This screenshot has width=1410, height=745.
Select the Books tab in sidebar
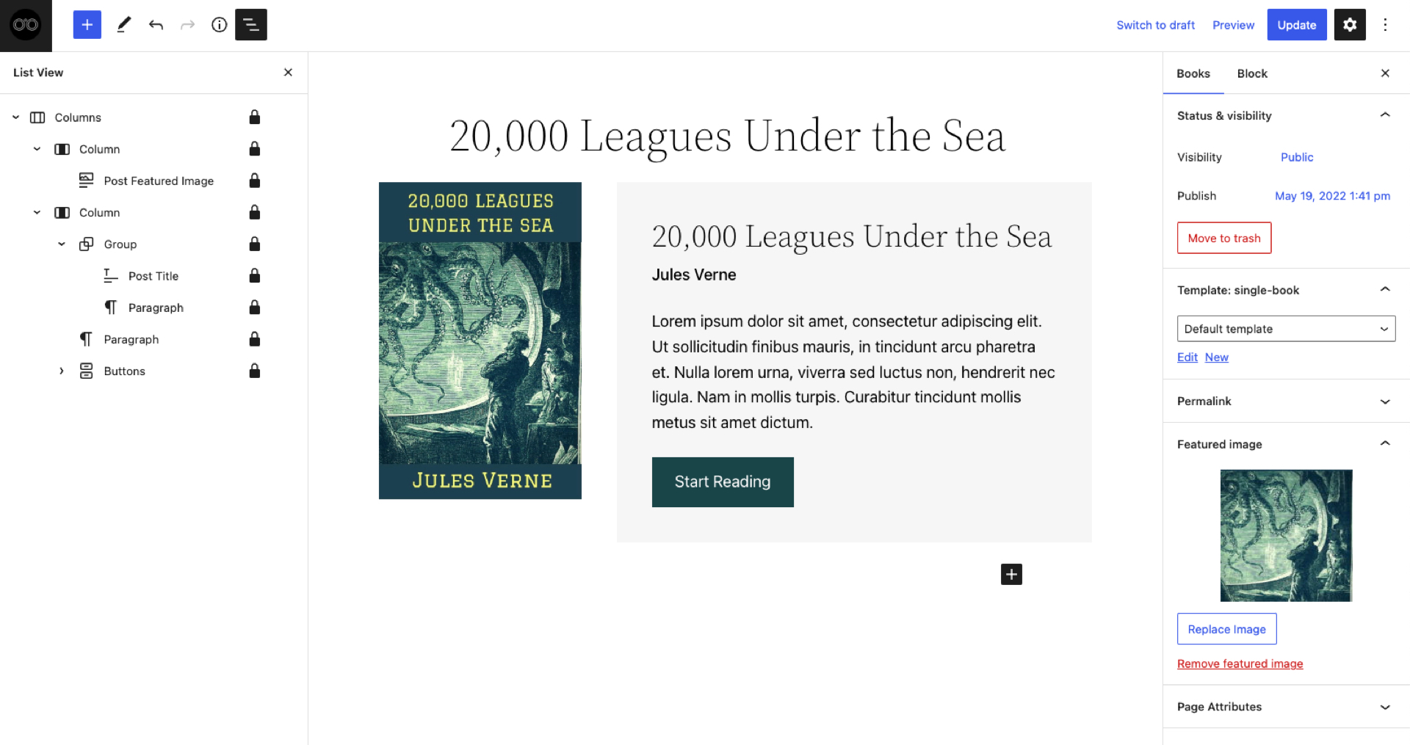coord(1193,73)
